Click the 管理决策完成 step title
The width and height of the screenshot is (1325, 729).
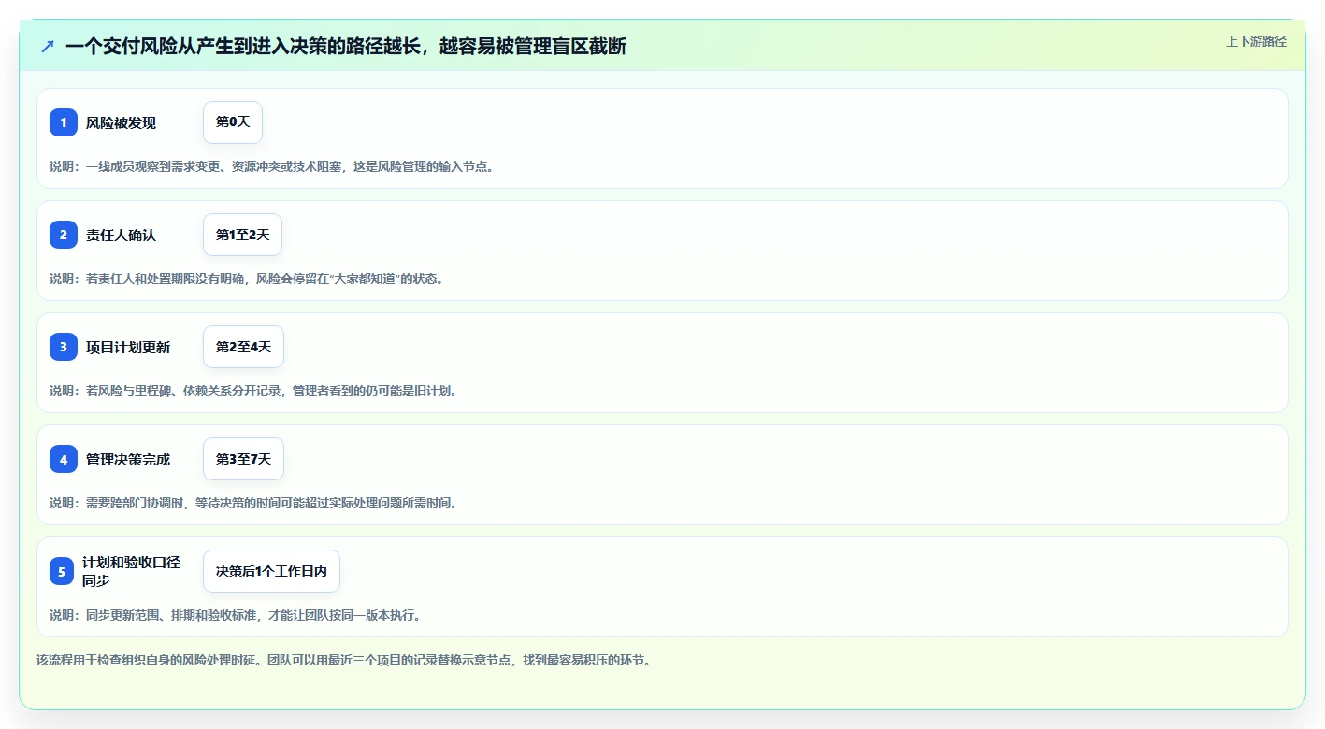point(128,459)
